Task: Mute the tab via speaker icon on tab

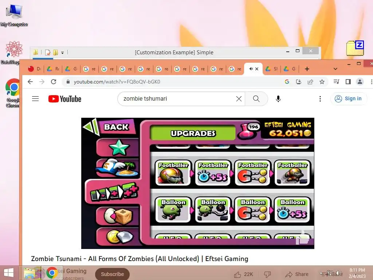Action: coord(251,69)
